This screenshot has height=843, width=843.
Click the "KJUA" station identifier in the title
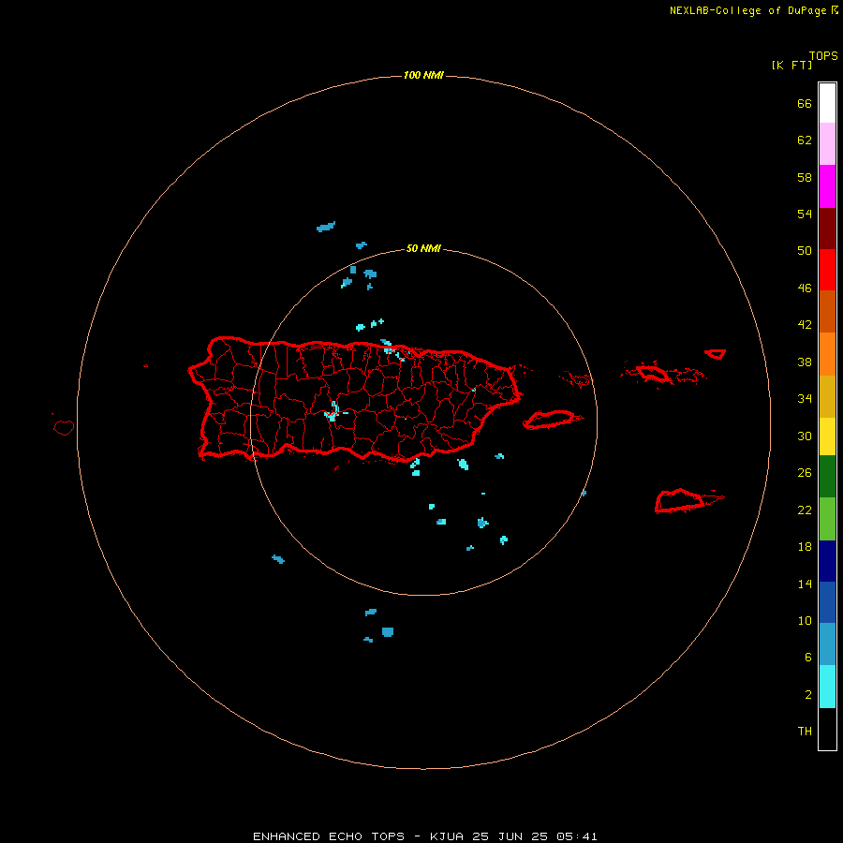click(448, 836)
